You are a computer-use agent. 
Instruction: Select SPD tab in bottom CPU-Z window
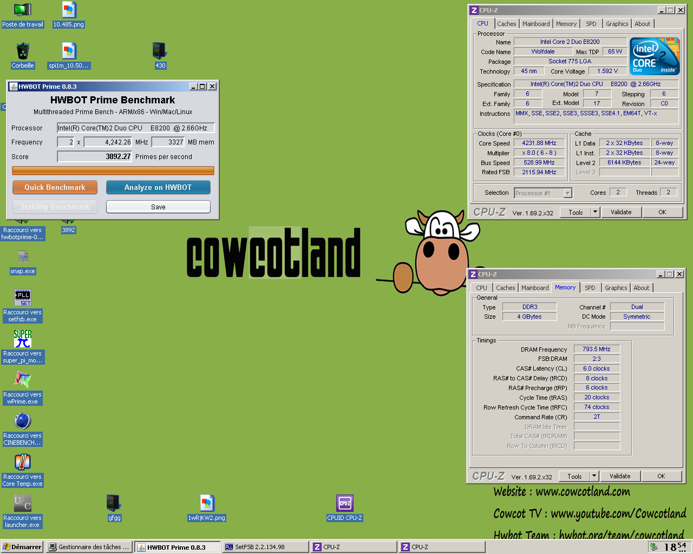pyautogui.click(x=590, y=288)
